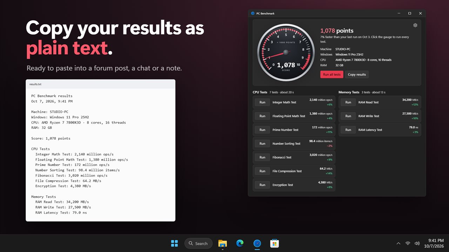The height and width of the screenshot is (252, 449).
Task: Run the Prime Number Test
Action: click(262, 130)
